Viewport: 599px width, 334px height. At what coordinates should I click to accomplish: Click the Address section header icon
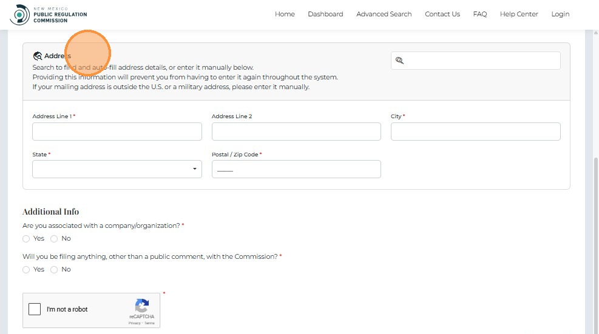click(x=38, y=56)
